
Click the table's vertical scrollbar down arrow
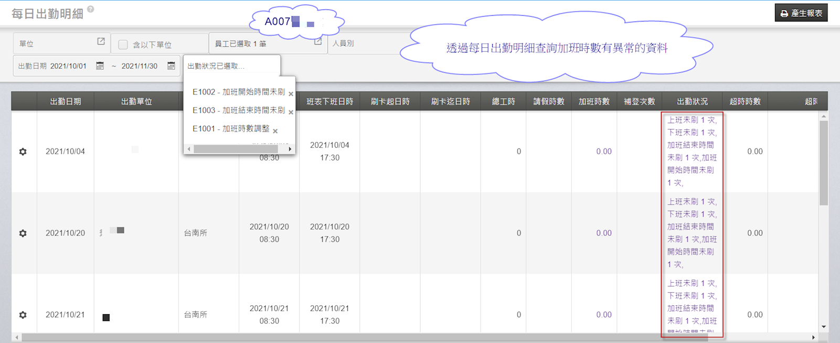tap(824, 327)
